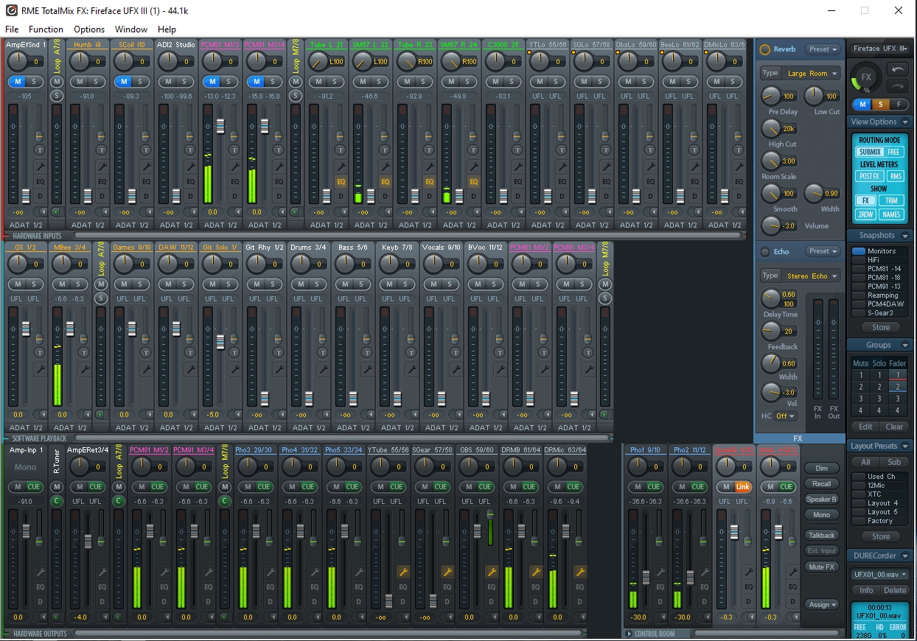Screen dimensions: 917x641
Task: Open Dynamics D on ADI2 Studio channel
Action: 190,196
